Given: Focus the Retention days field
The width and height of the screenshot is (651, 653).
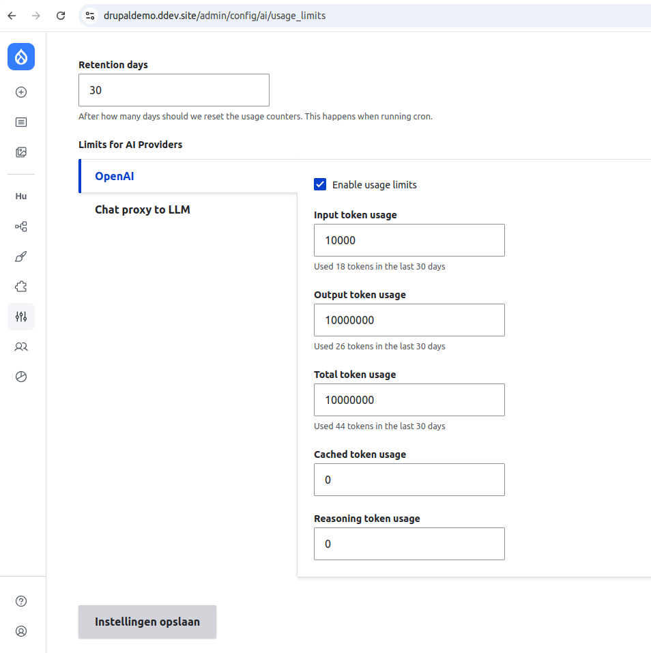Looking at the screenshot, I should tap(174, 90).
